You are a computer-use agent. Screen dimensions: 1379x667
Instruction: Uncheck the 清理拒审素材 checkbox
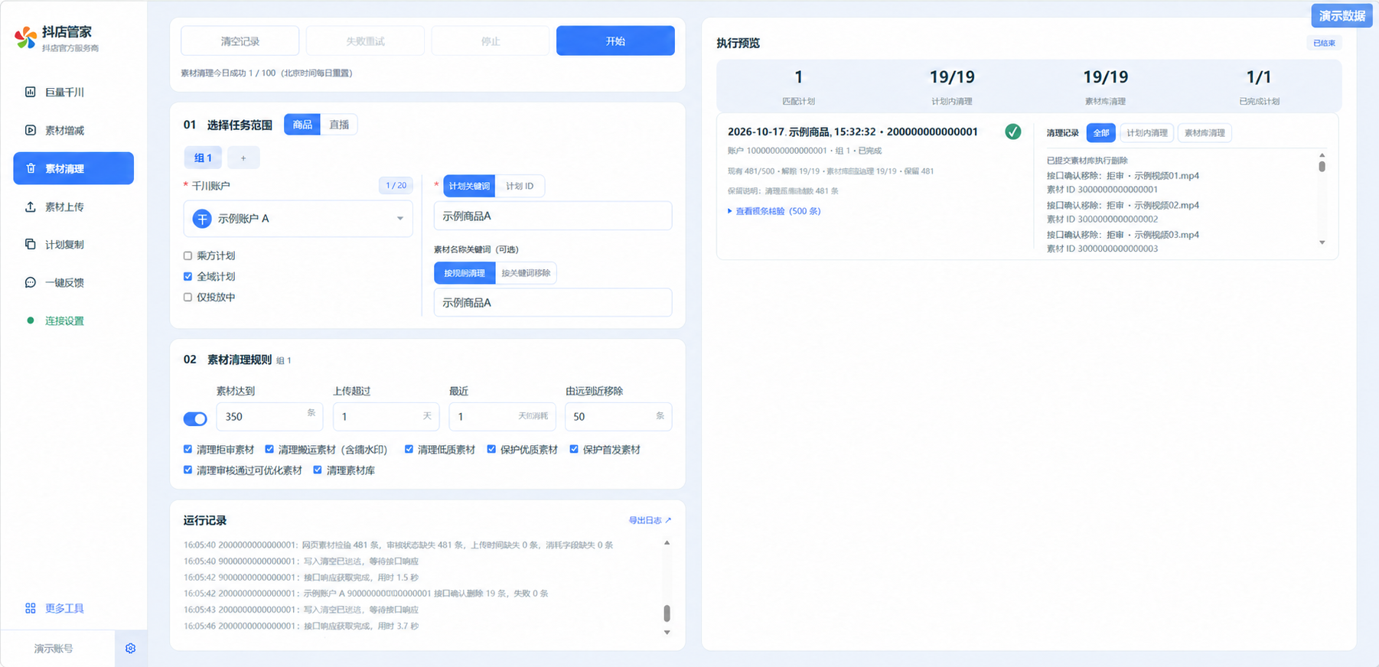(x=187, y=449)
